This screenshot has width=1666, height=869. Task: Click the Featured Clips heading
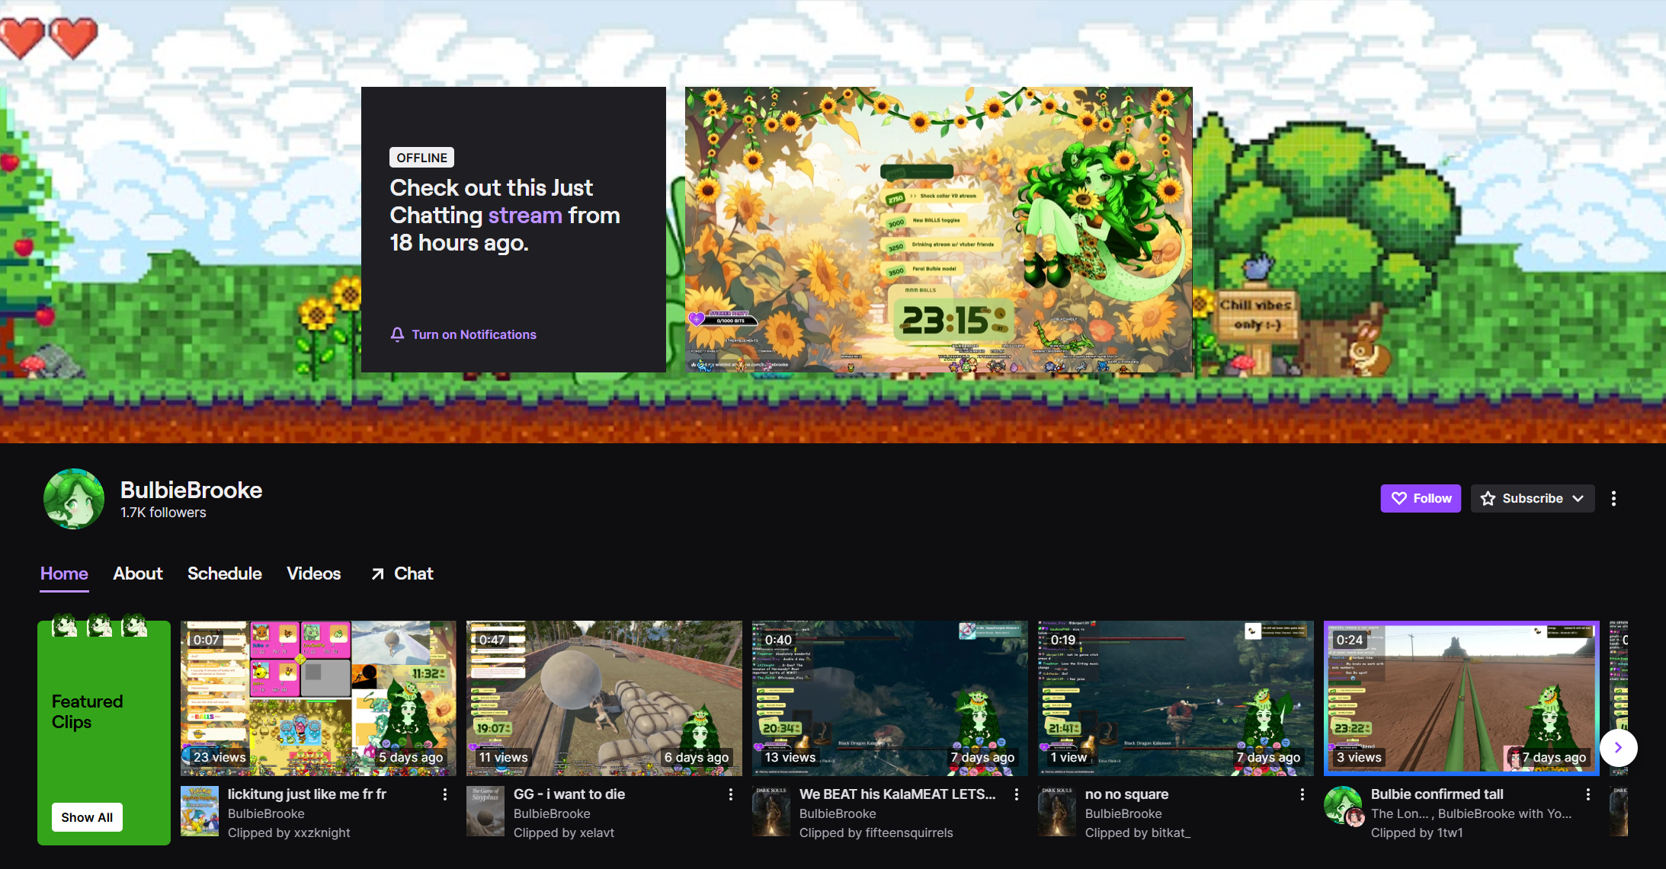[x=87, y=711]
